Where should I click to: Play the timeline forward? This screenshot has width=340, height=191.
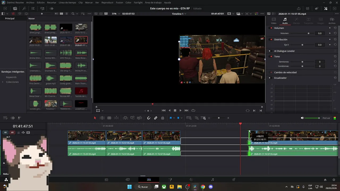pyautogui.click(x=181, y=110)
